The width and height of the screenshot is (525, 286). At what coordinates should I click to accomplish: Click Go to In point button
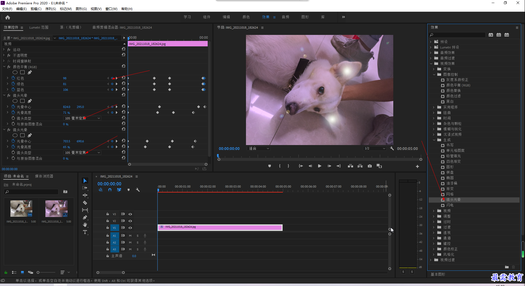[x=301, y=166]
